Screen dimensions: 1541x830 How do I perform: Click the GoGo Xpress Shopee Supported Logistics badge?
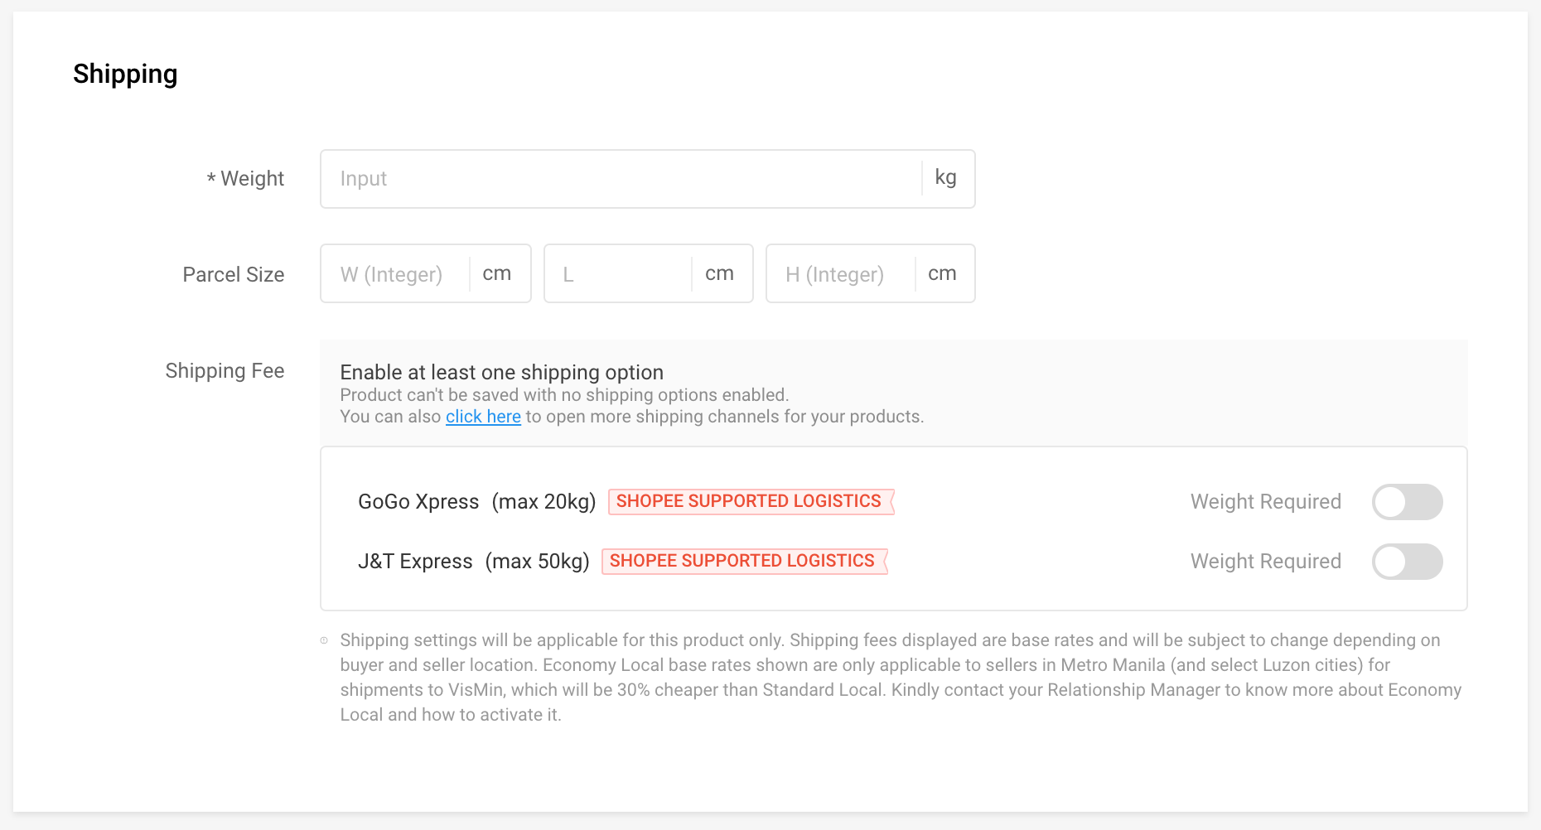[751, 501]
